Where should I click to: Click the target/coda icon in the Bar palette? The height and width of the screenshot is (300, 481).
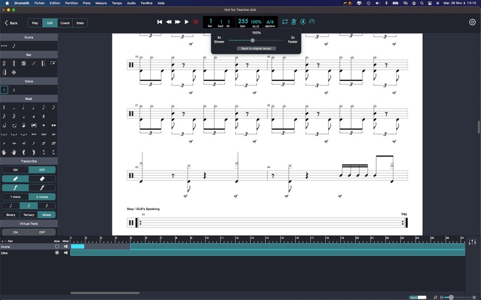pos(13,72)
